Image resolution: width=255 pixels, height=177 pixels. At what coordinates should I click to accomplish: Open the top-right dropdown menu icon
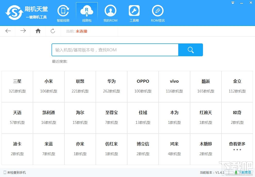click(233, 3)
